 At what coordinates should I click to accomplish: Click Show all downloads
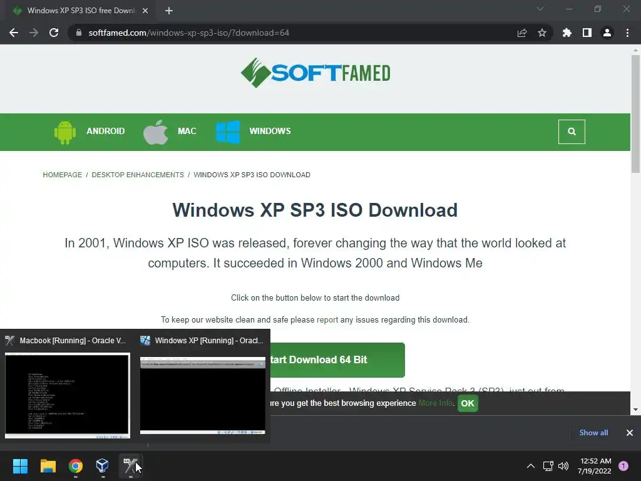point(593,433)
